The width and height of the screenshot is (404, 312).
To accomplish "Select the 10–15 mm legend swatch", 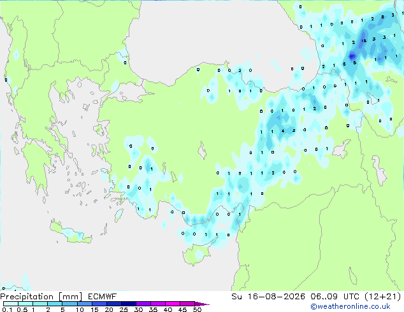I will click(x=85, y=304).
